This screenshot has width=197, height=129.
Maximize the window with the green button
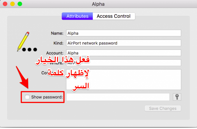[x=20, y=4]
